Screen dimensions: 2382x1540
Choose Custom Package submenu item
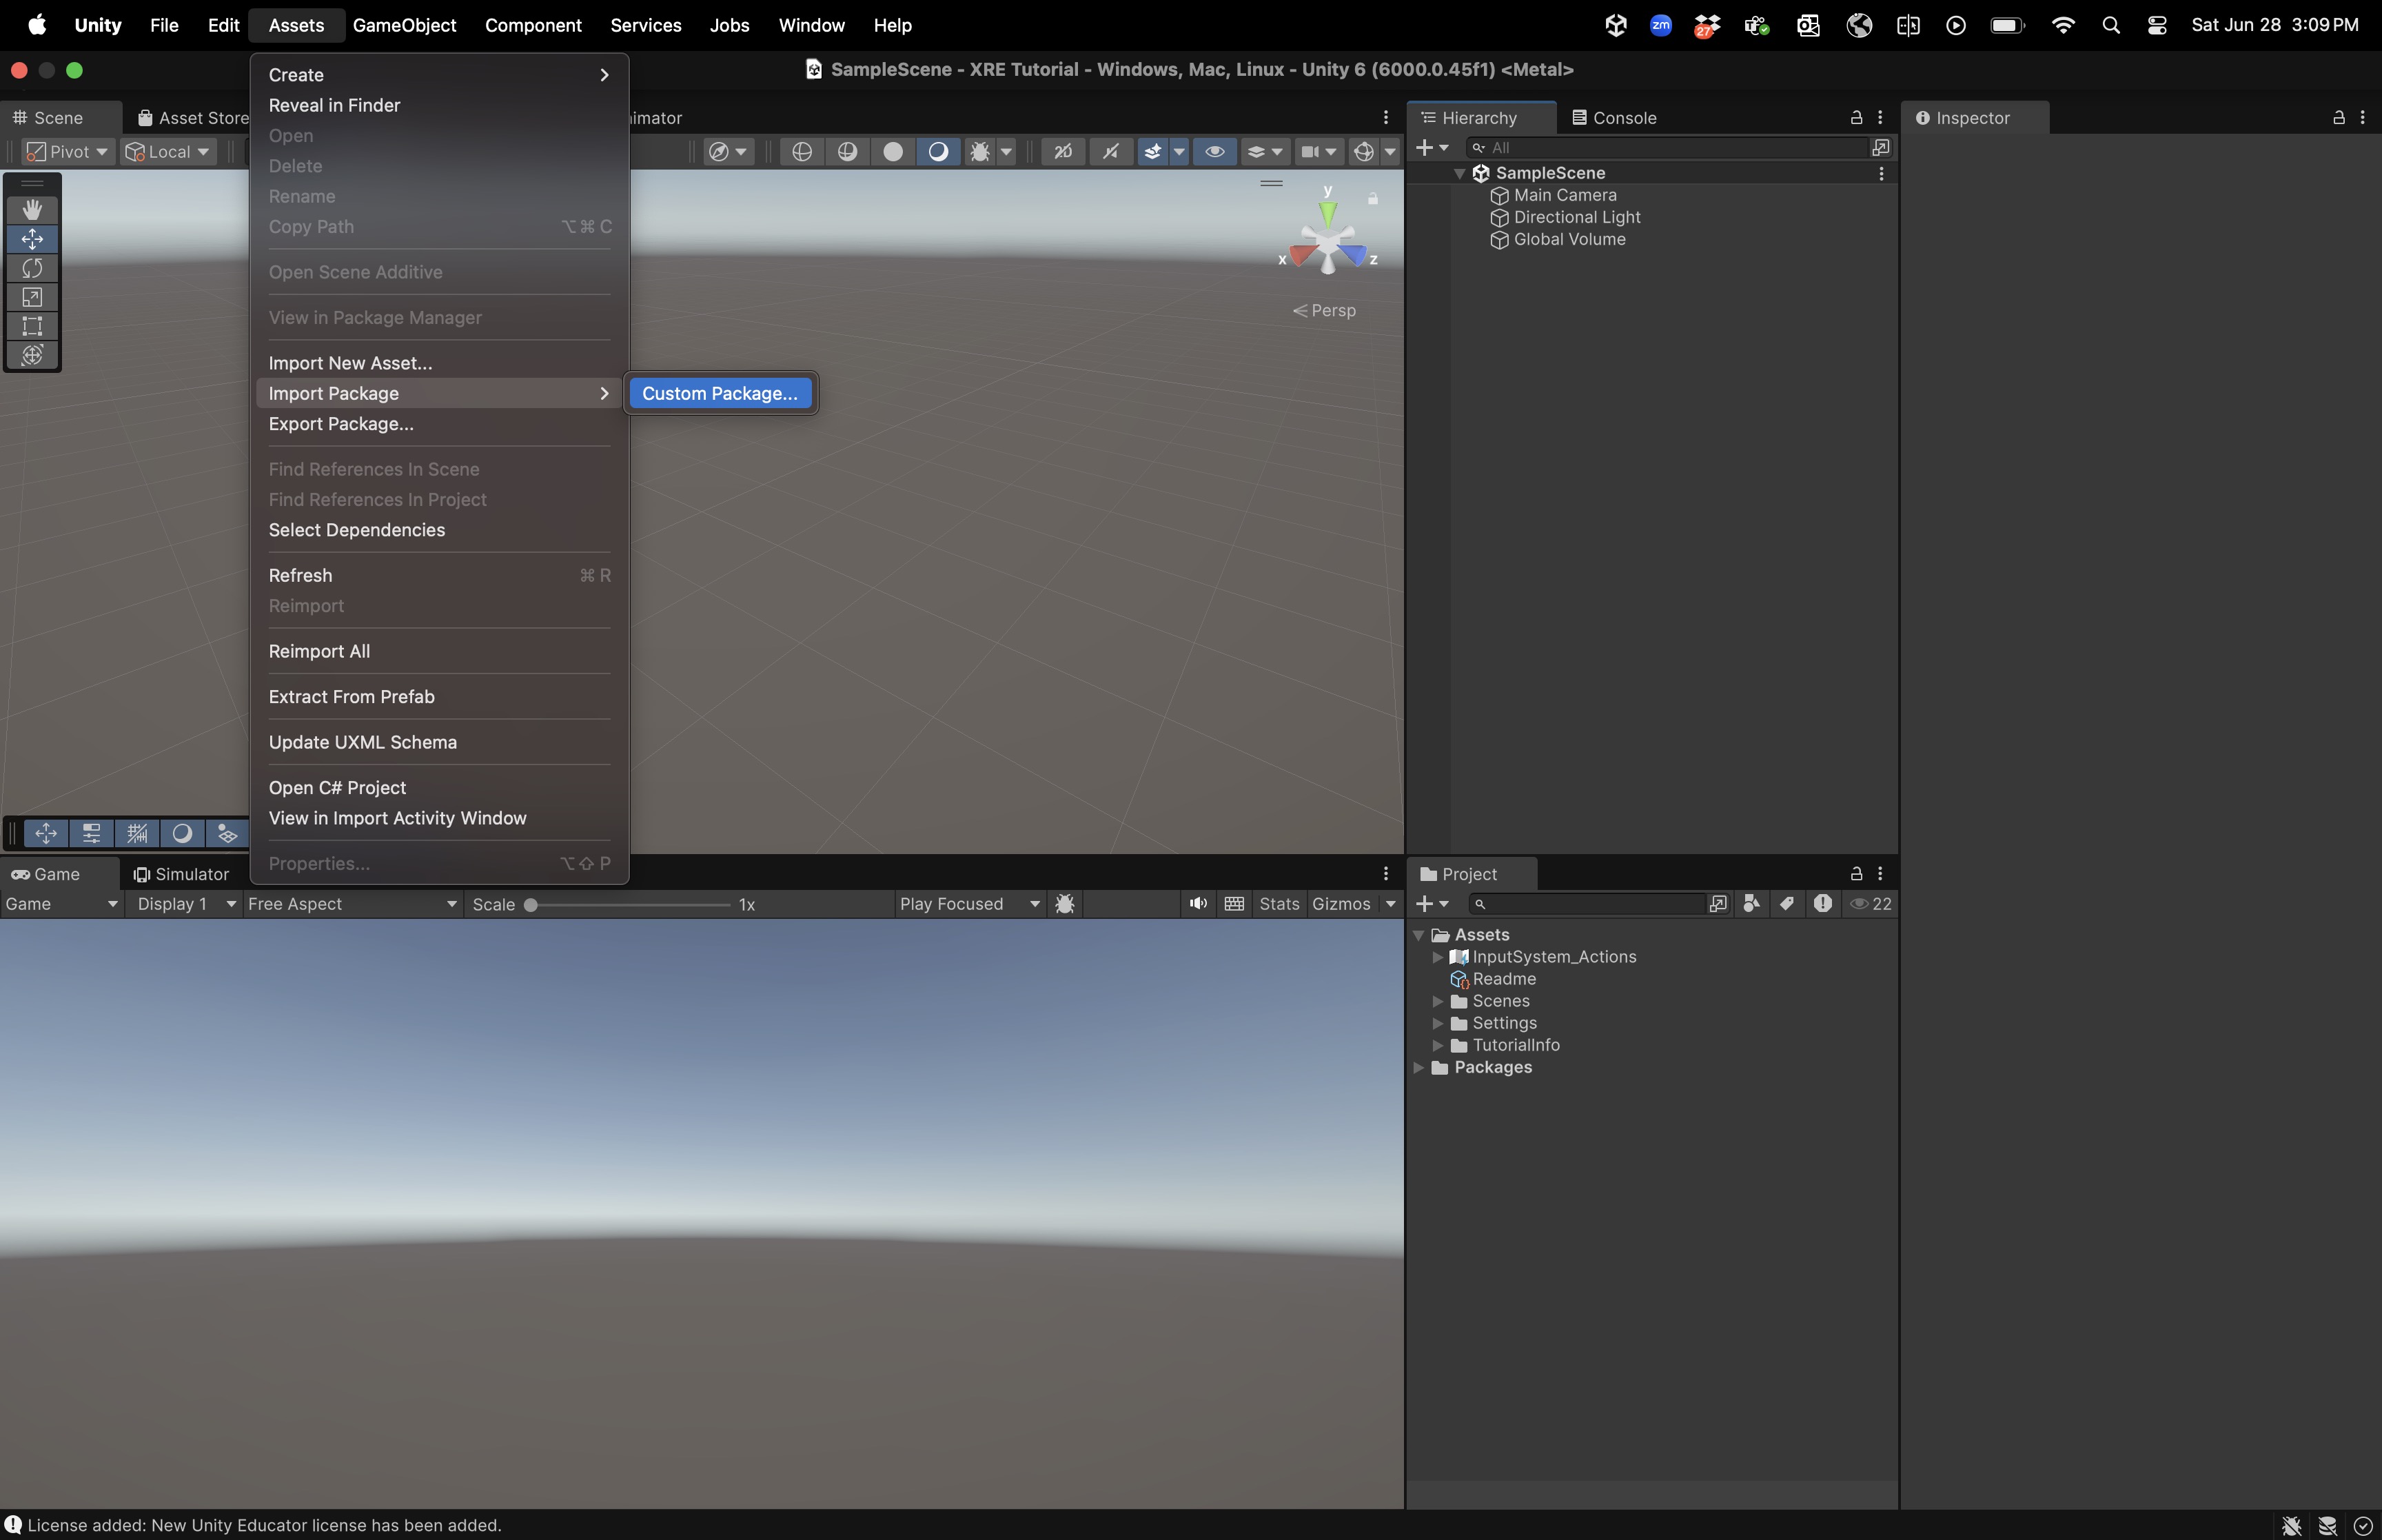pyautogui.click(x=720, y=393)
